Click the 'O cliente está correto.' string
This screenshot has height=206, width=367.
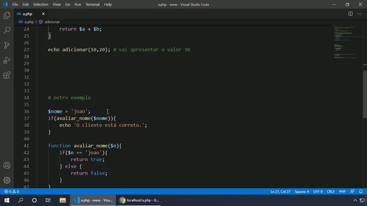[x=109, y=125]
